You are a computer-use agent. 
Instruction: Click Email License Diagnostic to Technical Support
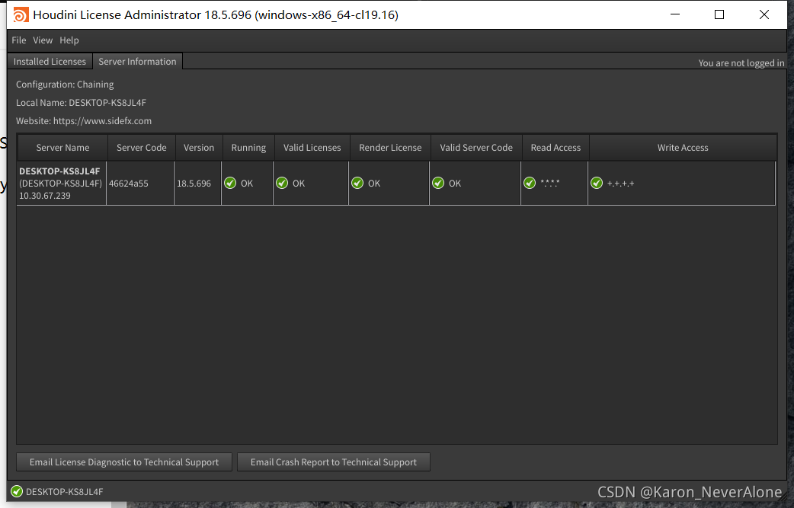coord(124,462)
